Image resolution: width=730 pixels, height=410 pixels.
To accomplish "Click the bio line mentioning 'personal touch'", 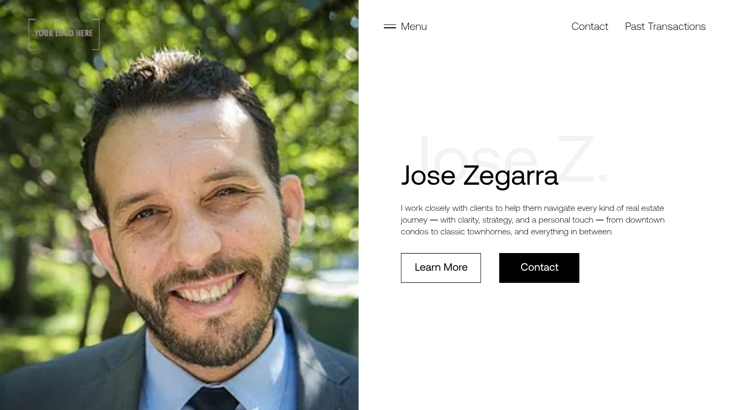I will 532,220.
